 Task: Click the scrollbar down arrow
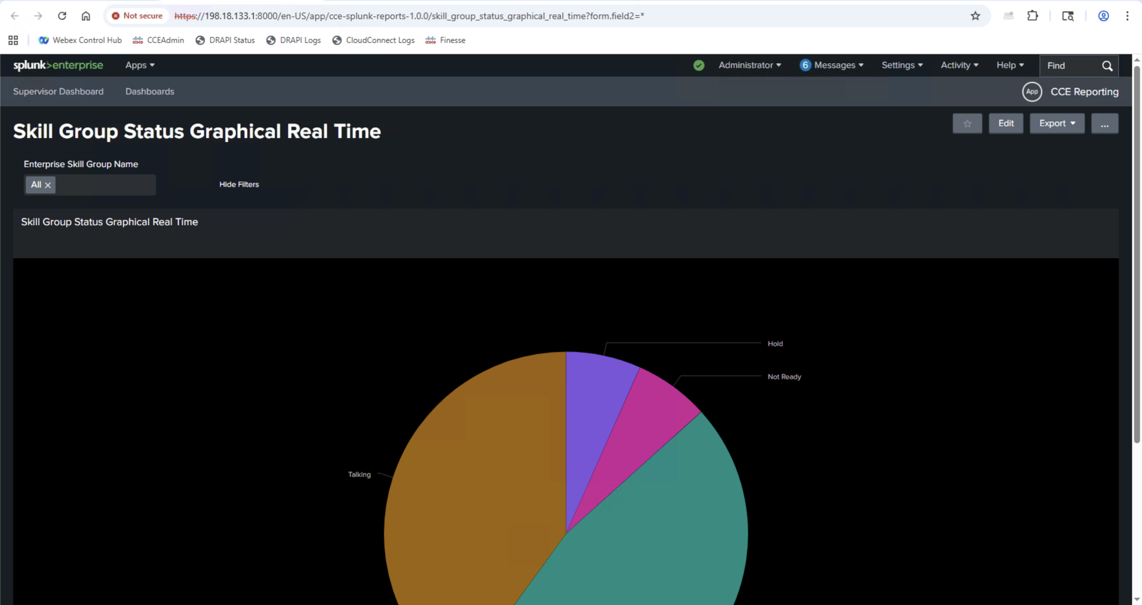click(x=1137, y=599)
